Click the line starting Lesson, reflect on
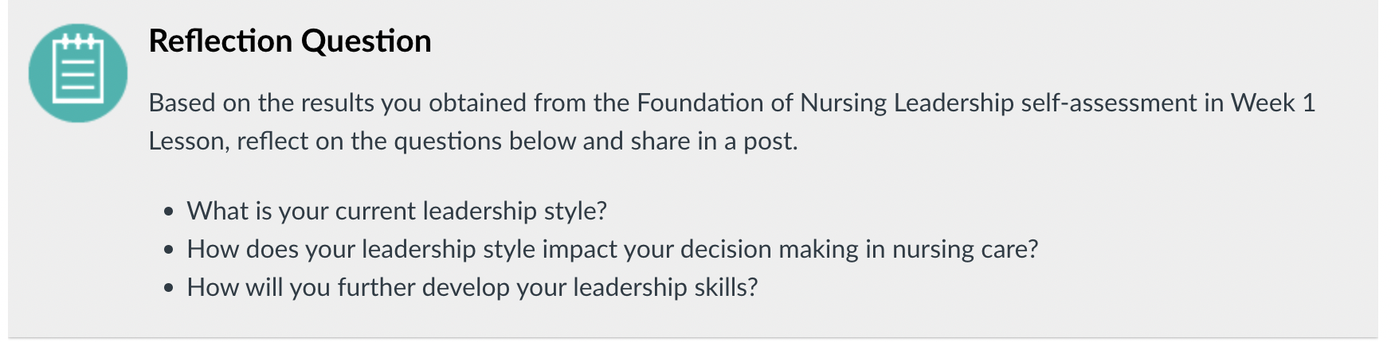The width and height of the screenshot is (1391, 342). pos(473,142)
